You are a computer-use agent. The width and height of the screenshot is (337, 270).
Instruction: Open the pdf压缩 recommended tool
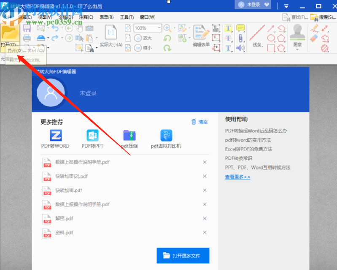coord(129,139)
